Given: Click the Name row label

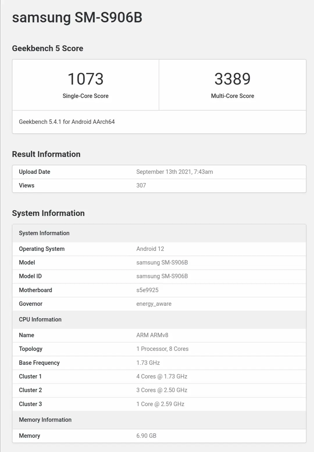Looking at the screenshot, I should pyautogui.click(x=26, y=335).
